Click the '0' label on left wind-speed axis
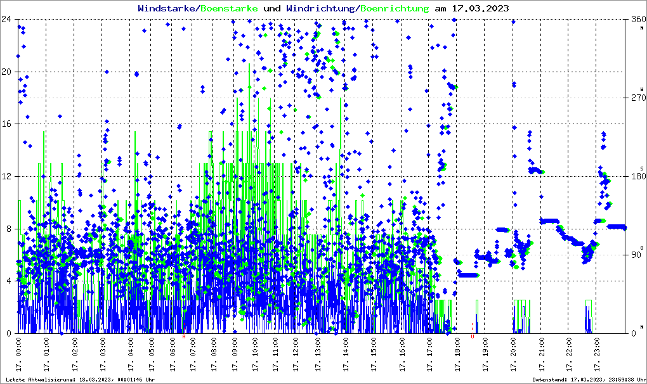The width and height of the screenshot is (647, 384). tap(9, 333)
